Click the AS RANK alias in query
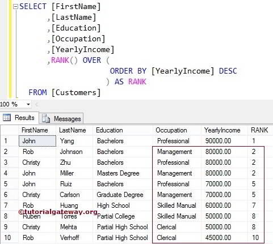 tap(131, 82)
